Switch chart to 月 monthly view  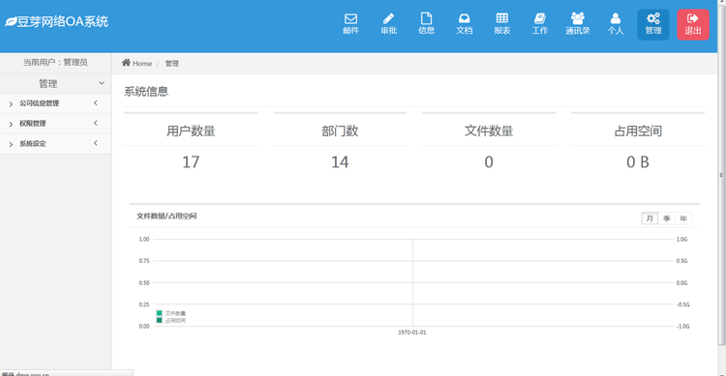650,218
